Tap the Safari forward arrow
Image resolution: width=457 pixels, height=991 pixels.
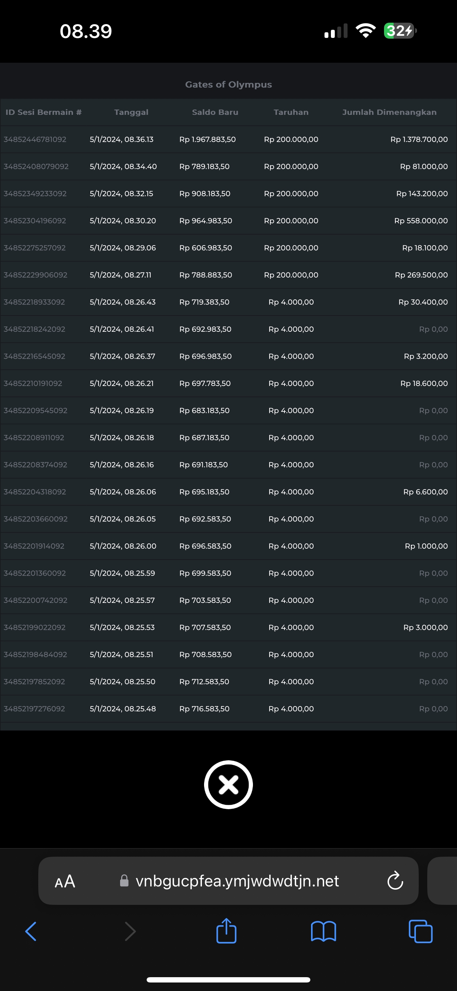[130, 931]
